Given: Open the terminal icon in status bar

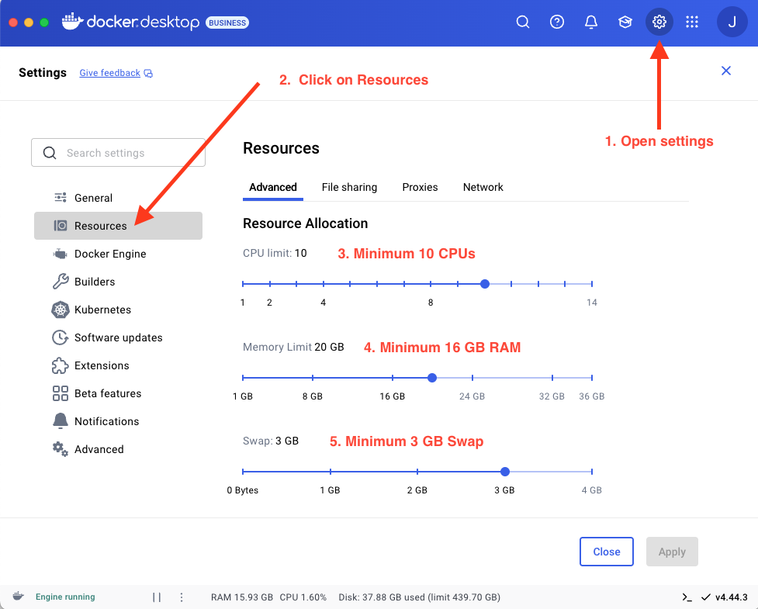Looking at the screenshot, I should pyautogui.click(x=687, y=597).
